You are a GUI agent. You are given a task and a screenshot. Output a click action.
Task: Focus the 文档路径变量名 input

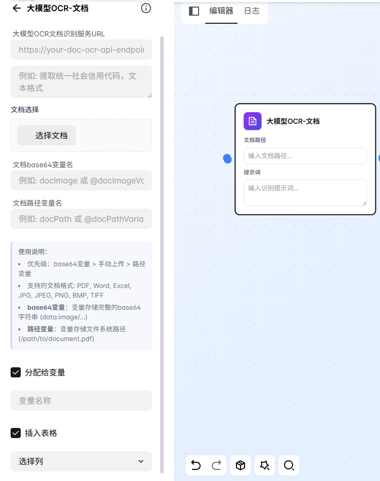[x=81, y=219]
